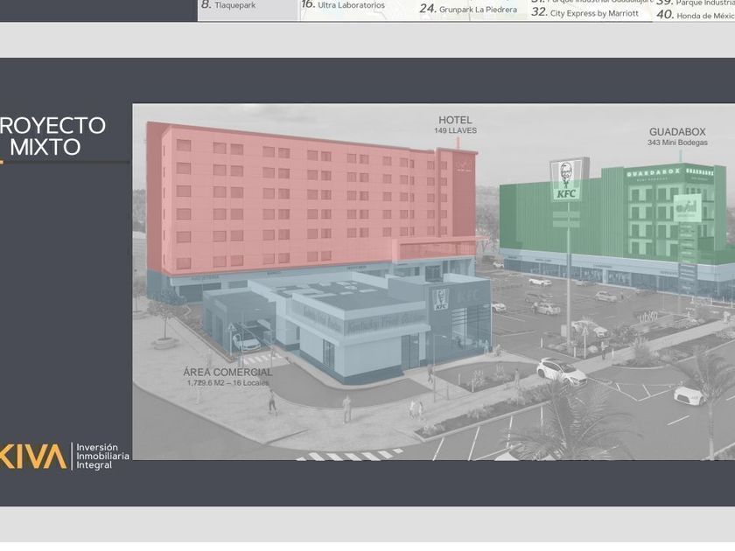Click the PROYECTO MIXTO slide title

pos(54,136)
